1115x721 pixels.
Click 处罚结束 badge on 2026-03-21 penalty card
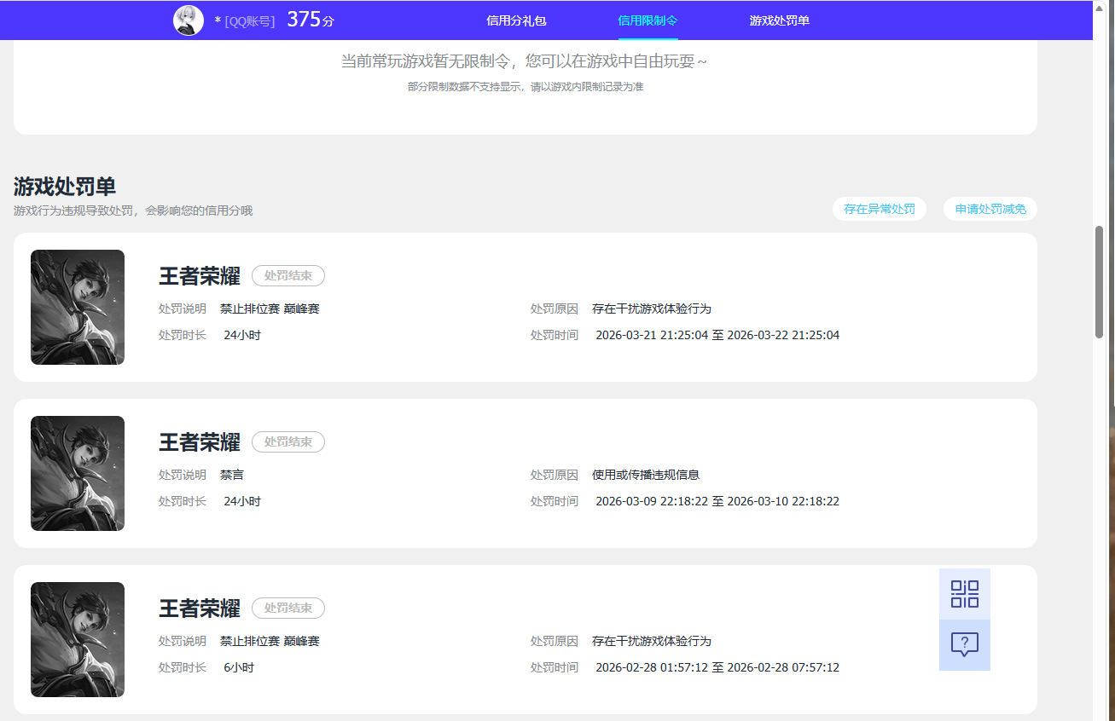tap(288, 276)
